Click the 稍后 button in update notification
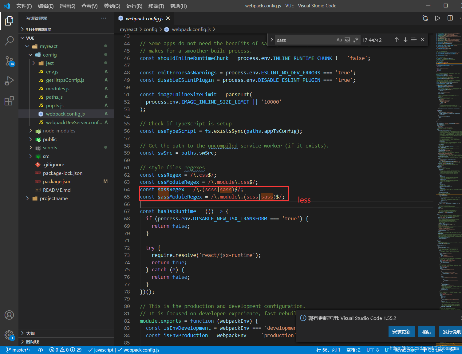This screenshot has height=354, width=462. tap(427, 332)
